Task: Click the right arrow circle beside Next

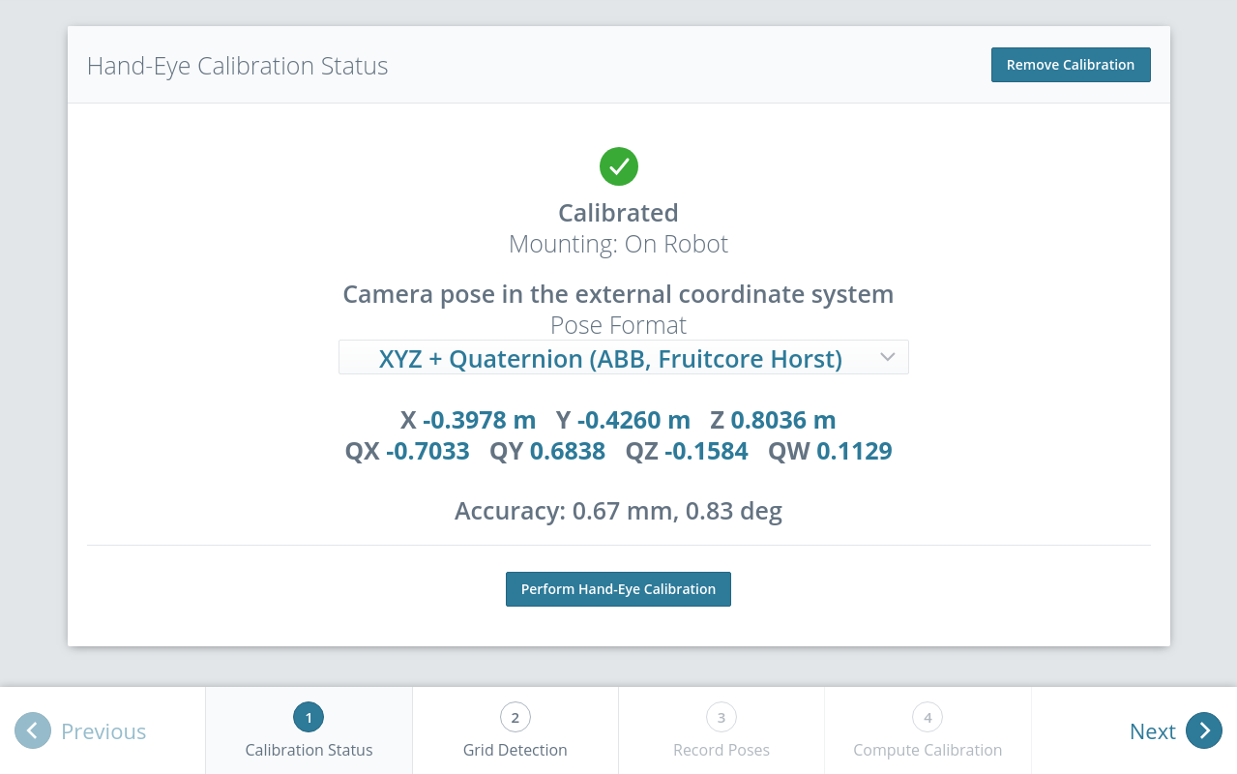Action: tap(1204, 730)
